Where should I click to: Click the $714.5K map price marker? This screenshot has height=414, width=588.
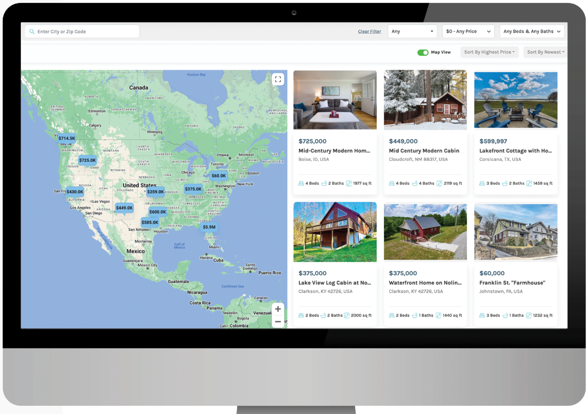[67, 139]
